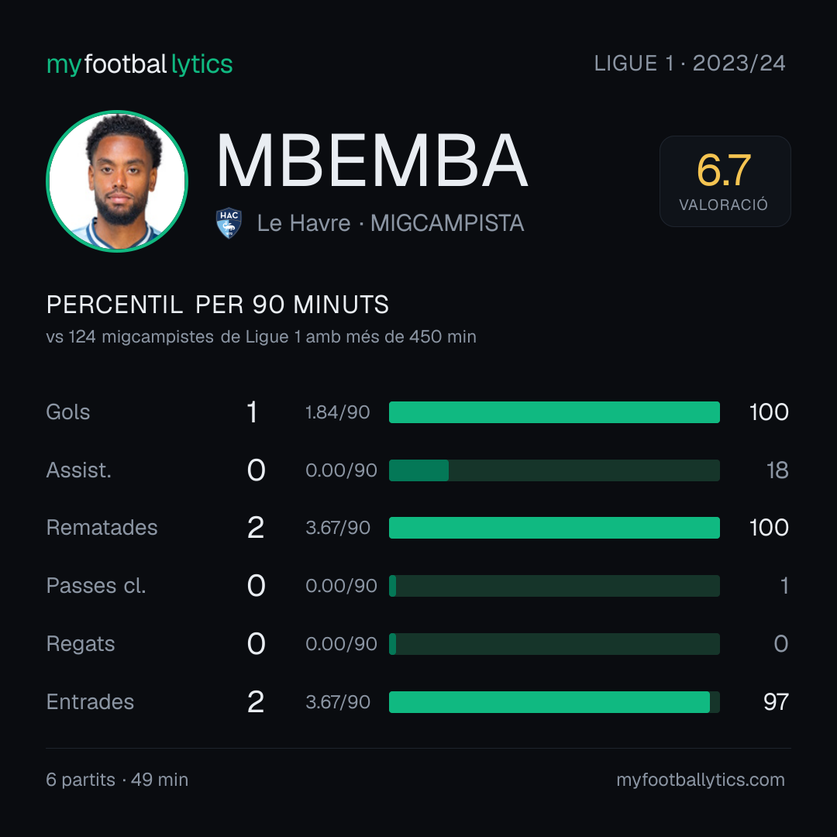The height and width of the screenshot is (837, 837).
Task: Click the Entrades percentile value 97
Action: (776, 702)
